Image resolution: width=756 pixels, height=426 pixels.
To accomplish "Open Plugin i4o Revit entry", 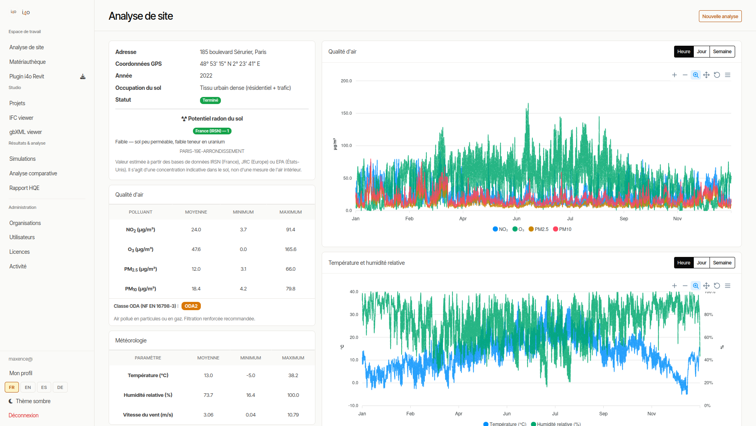I will (27, 76).
